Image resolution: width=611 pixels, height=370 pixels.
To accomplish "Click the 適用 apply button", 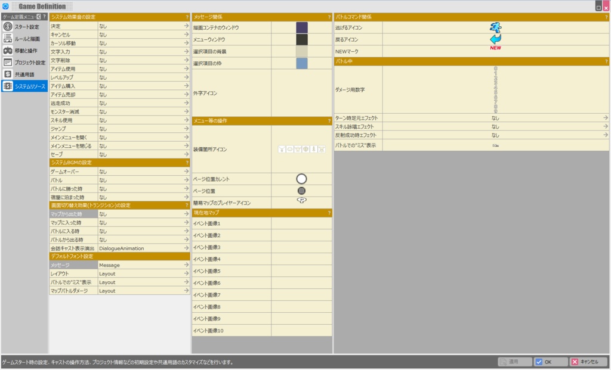I will [x=515, y=362].
